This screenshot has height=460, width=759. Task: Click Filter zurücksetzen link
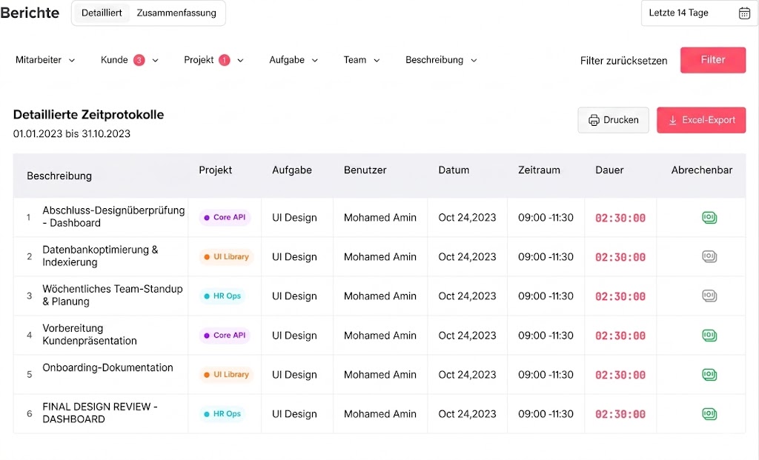click(x=623, y=61)
